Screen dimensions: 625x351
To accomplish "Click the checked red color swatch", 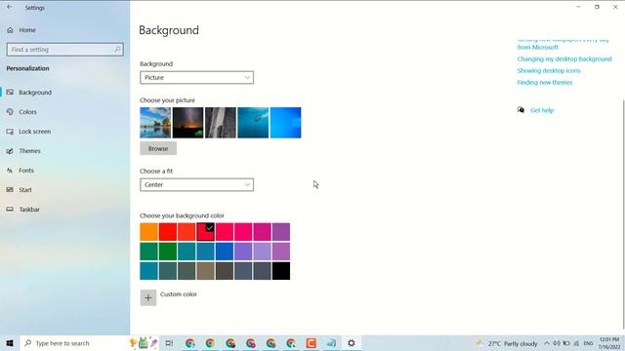I will 206,232.
